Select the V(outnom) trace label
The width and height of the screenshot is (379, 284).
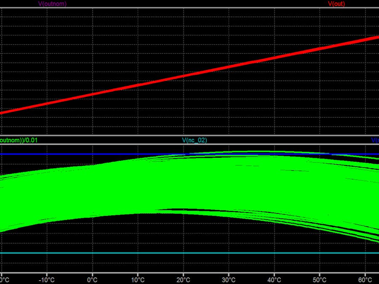[53, 4]
